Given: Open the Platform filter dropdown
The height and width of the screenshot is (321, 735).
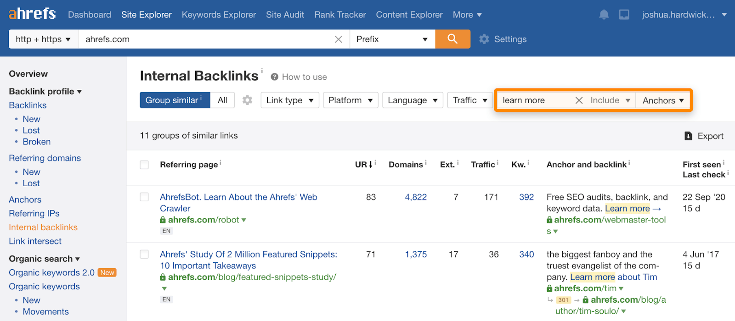Looking at the screenshot, I should pos(351,100).
